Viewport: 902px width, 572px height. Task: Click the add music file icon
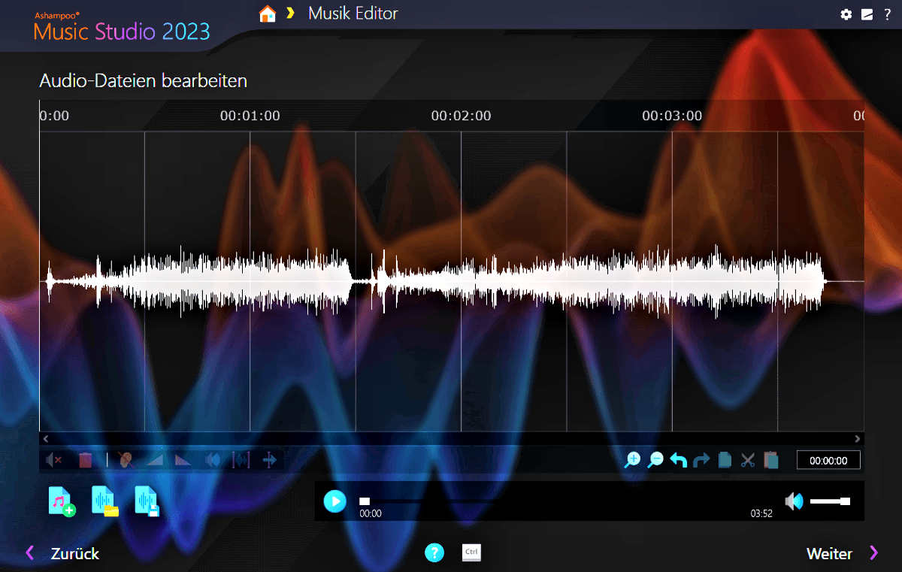(62, 501)
